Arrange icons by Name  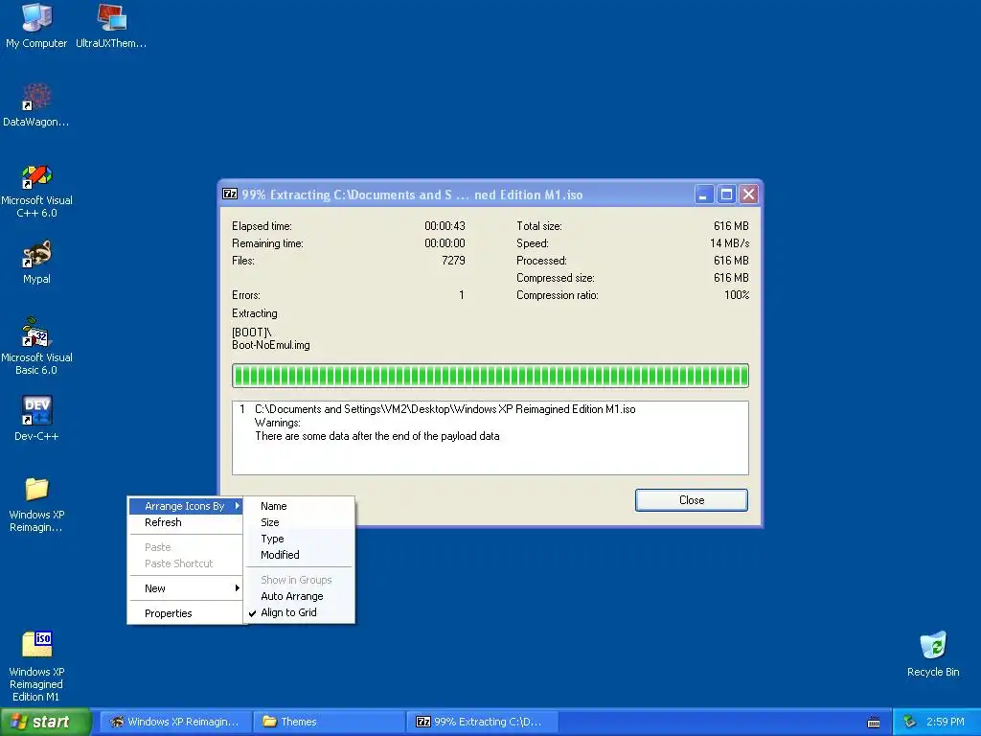(x=299, y=506)
